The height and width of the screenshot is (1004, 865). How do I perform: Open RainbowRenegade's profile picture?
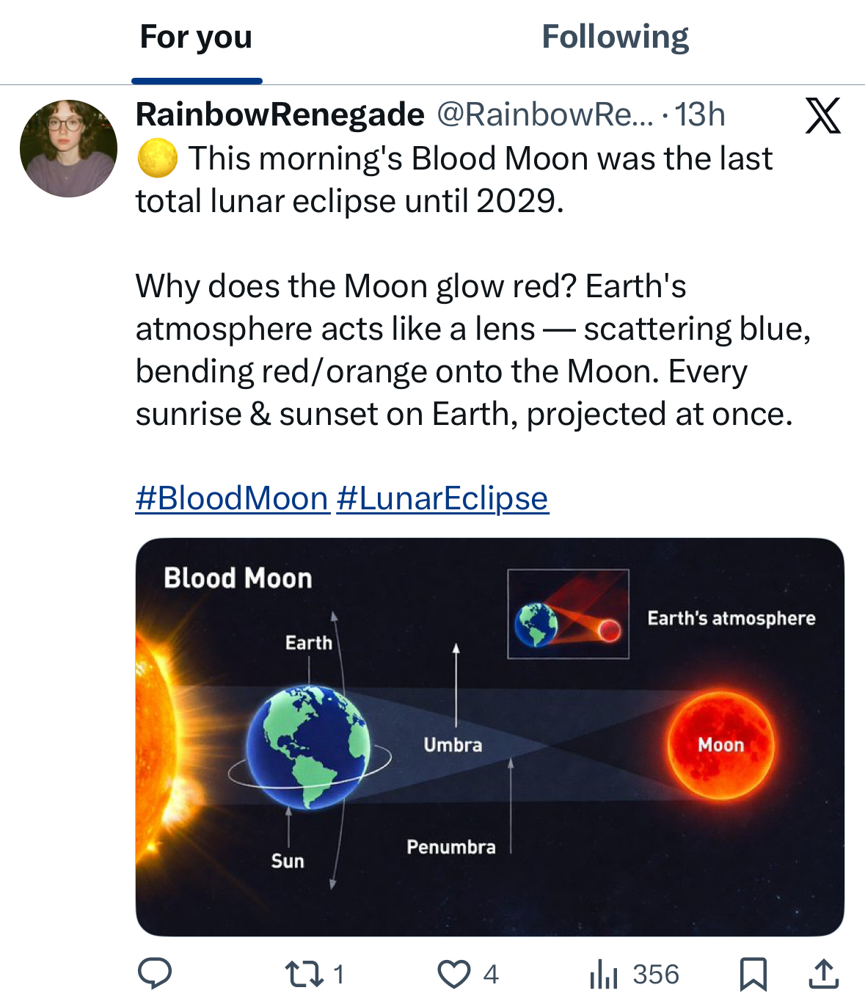(68, 148)
